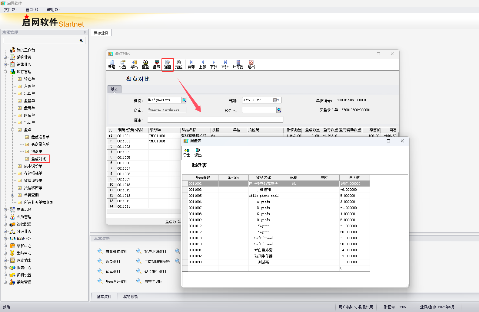Open the 窗口(W) menu
Viewport: 479px width, 312px height.
[x=32, y=10]
